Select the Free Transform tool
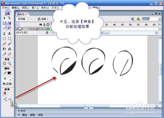Viewport: 164px width, 118px height. [4, 23]
